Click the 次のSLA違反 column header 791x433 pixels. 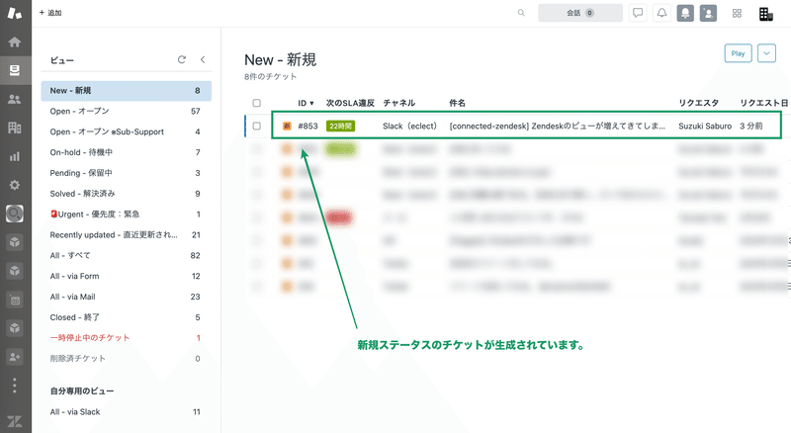[350, 103]
